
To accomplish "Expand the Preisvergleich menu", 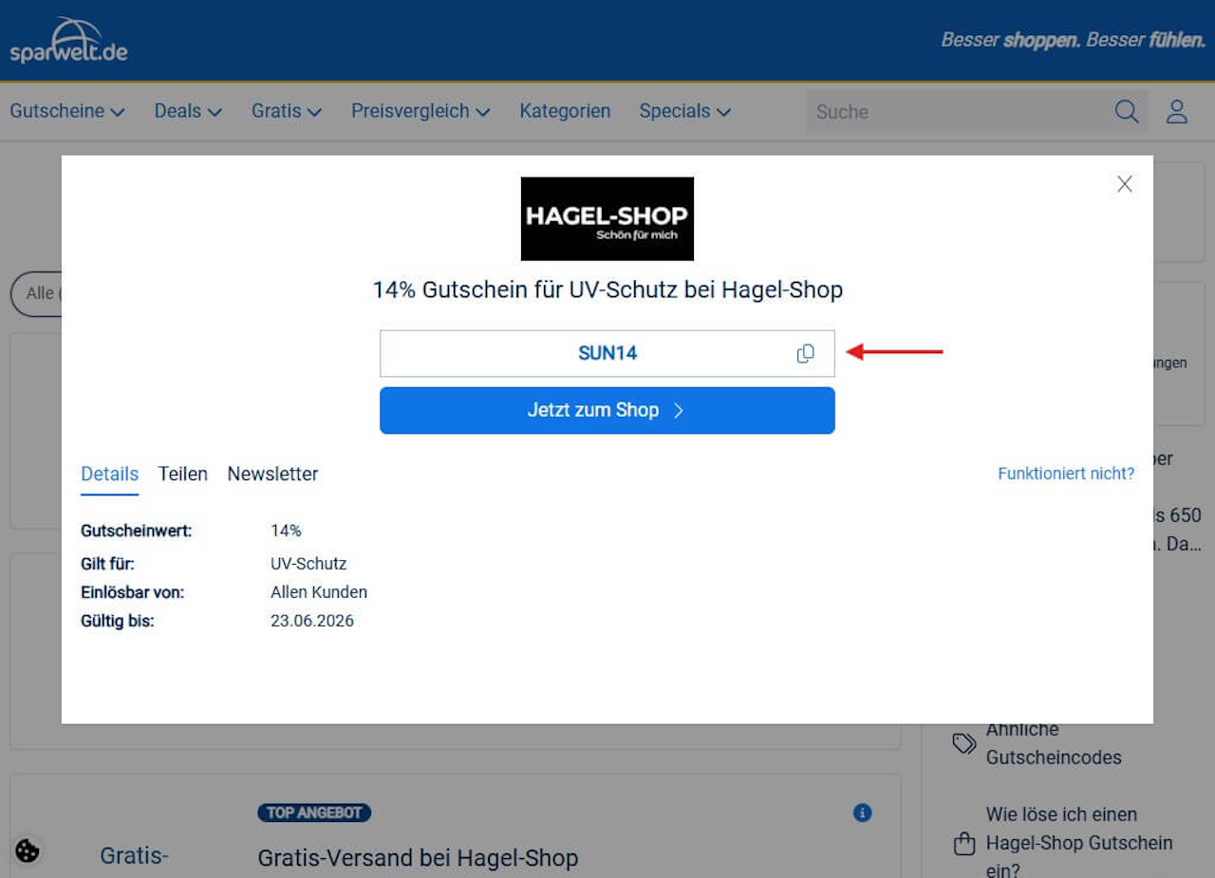I will pos(421,111).
